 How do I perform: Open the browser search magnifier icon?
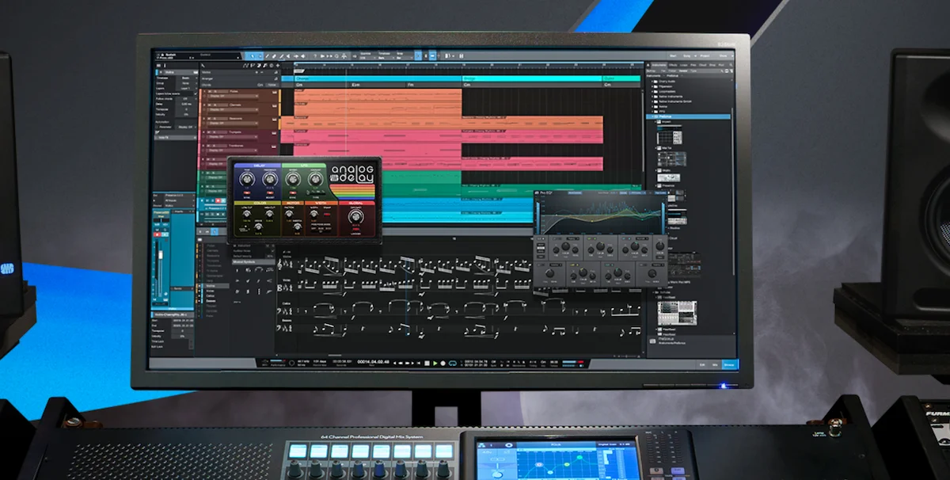[x=731, y=65]
